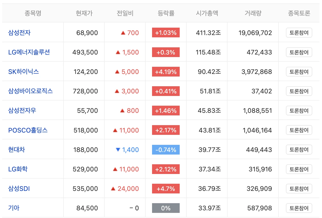The height and width of the screenshot is (218, 322).
Task: Click the dash icon beside 기아's price change
Action: click(x=131, y=208)
